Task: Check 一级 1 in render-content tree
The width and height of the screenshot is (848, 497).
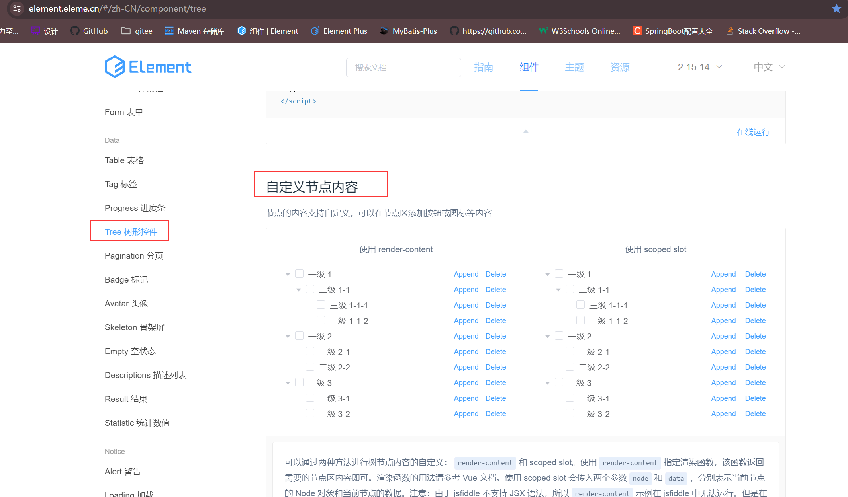Action: 300,274
